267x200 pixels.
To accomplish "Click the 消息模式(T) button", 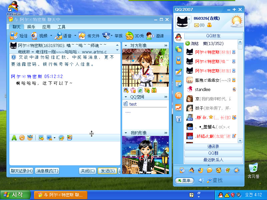I will [x=47, y=171].
